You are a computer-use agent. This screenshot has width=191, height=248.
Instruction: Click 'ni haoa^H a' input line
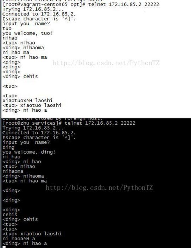[x=19, y=238]
